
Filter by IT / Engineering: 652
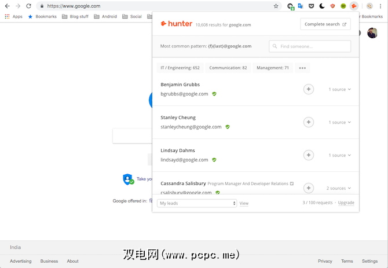click(180, 68)
